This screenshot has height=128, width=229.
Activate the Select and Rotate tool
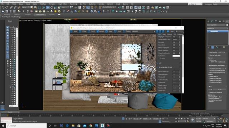coord(52,7)
